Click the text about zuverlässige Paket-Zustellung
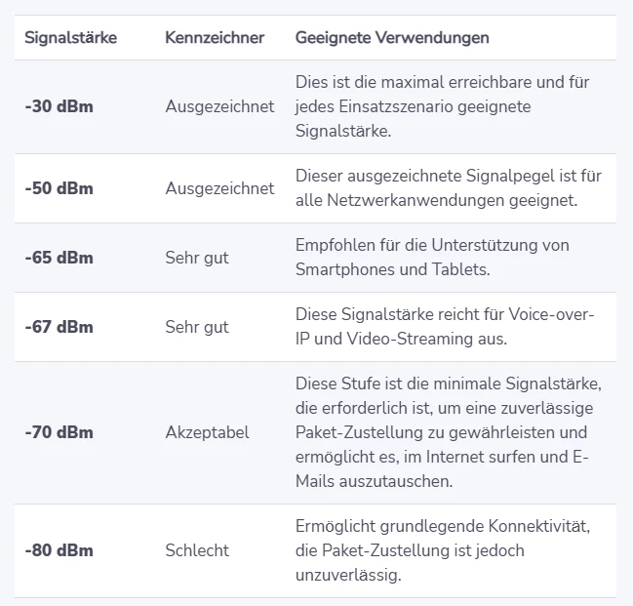This screenshot has width=633, height=606. 448,432
